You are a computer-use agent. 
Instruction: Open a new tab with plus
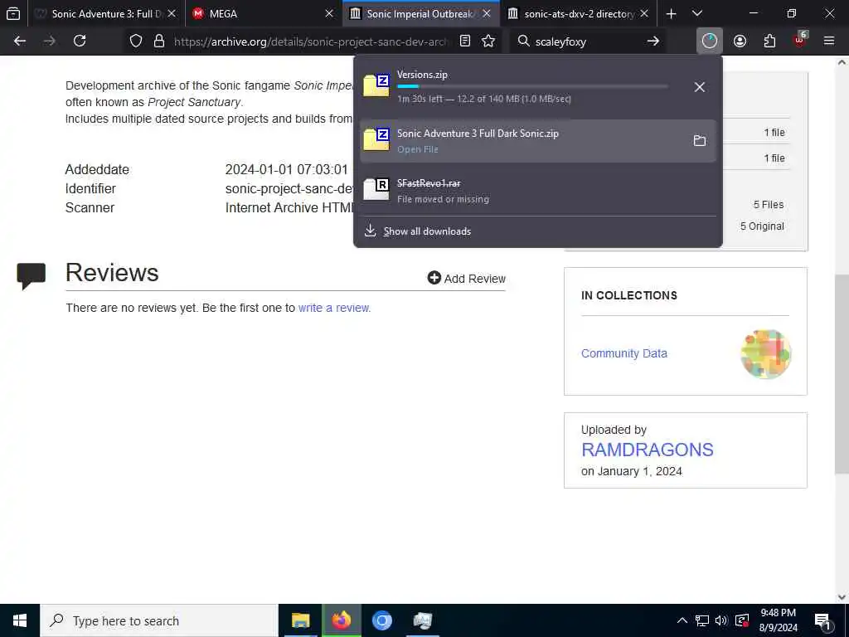click(x=671, y=13)
